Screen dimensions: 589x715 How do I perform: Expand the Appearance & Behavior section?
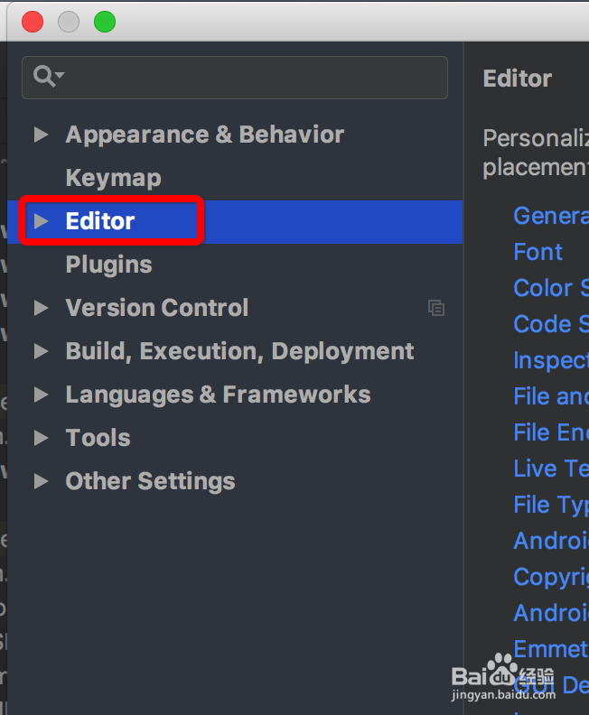(41, 135)
